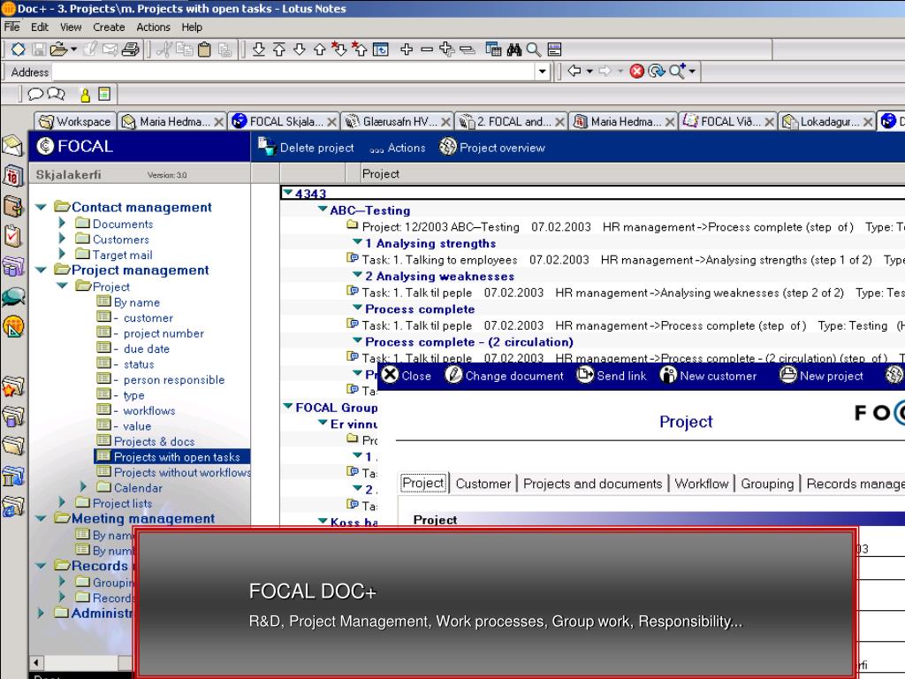The image size is (905, 679).
Task: Click the Send link icon
Action: [585, 375]
